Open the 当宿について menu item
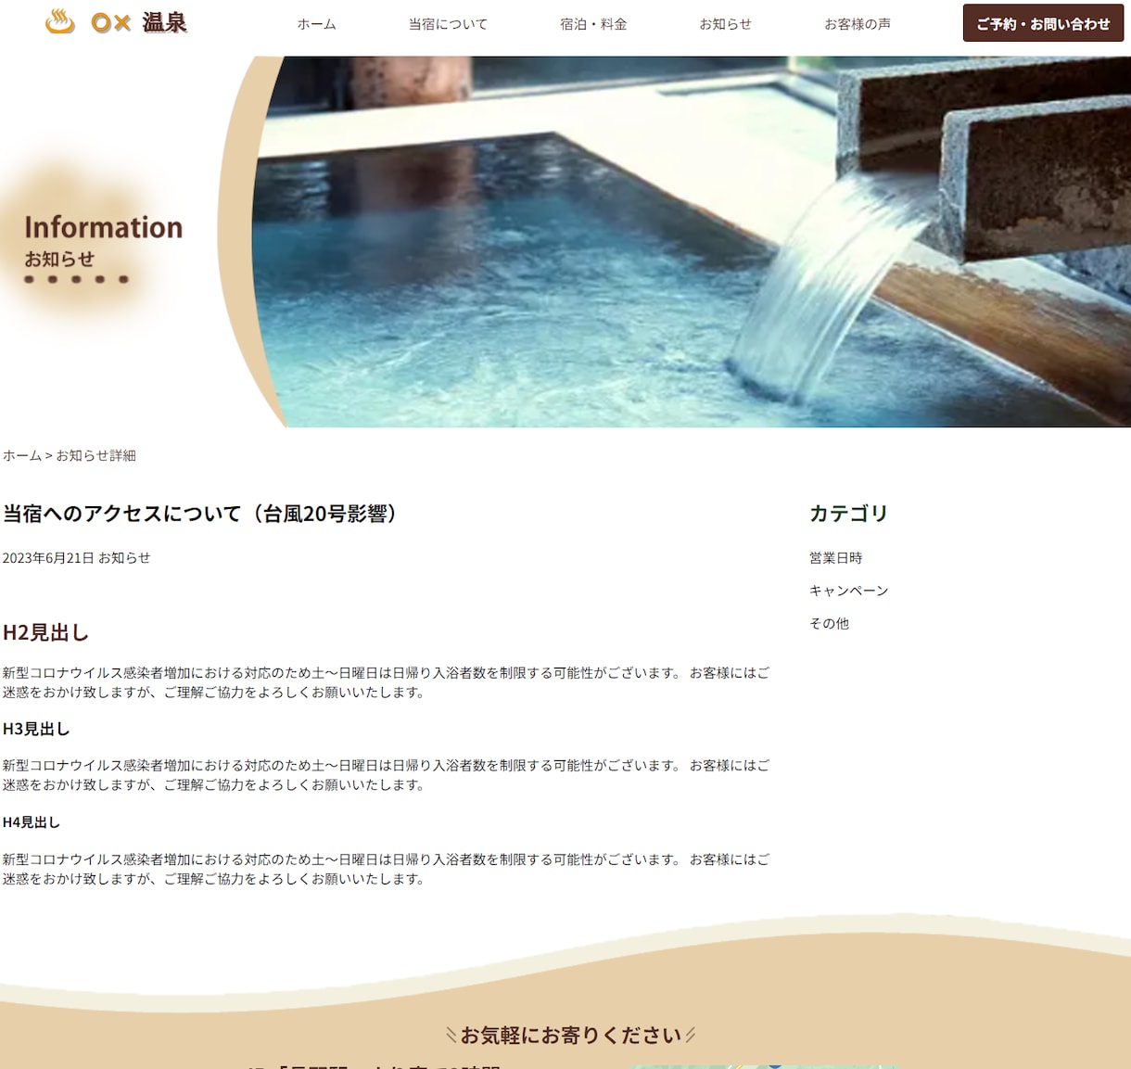 click(448, 24)
